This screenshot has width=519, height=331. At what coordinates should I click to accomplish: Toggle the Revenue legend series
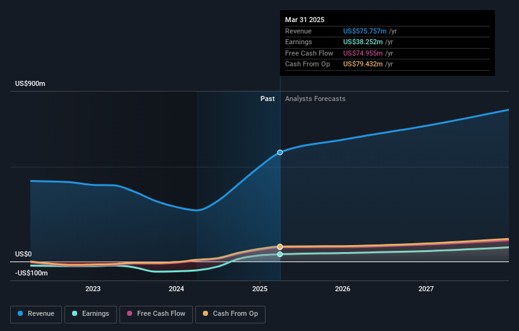point(36,314)
